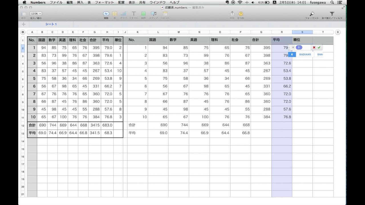The image size is (365, 205).
Task: Add a comment with コメント icon
Action: coord(165,14)
